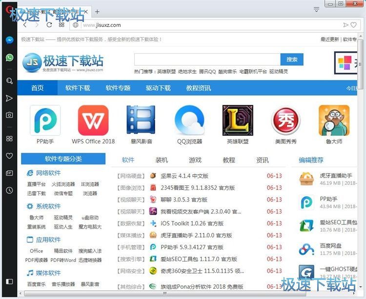Click the WPS Office 2018 app thumbnail

click(x=93, y=121)
